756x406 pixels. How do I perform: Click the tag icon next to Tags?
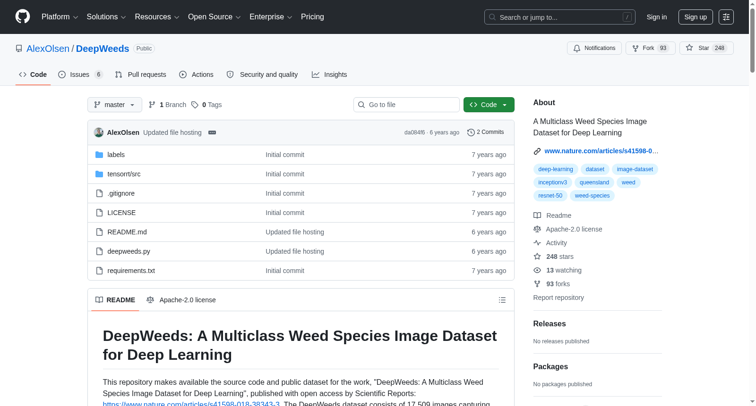pyautogui.click(x=195, y=105)
